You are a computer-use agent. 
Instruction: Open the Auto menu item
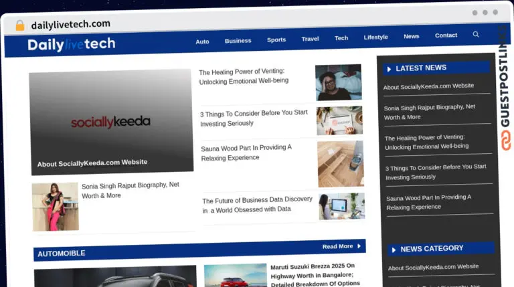[x=202, y=41]
